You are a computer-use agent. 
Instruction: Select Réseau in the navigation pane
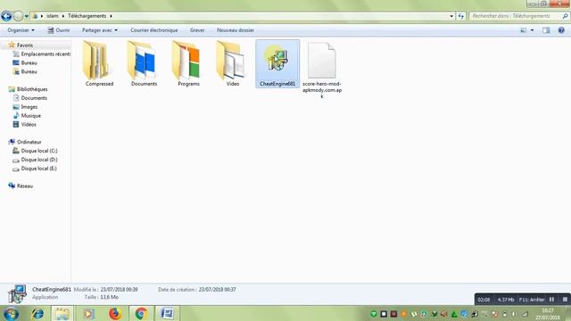tap(25, 186)
